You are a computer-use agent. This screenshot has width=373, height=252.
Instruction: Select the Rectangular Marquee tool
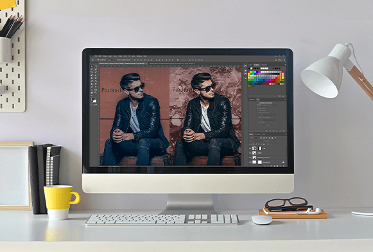tap(96, 66)
